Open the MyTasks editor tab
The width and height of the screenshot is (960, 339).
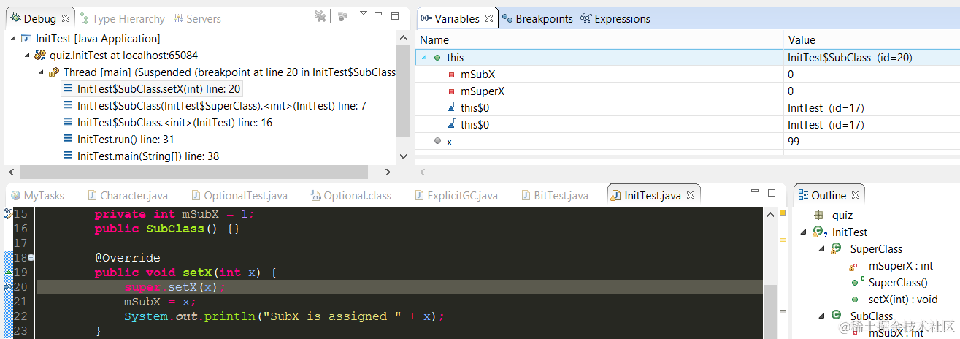[37, 196]
